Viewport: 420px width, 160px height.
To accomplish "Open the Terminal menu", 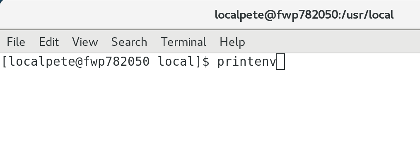I will pyautogui.click(x=183, y=42).
